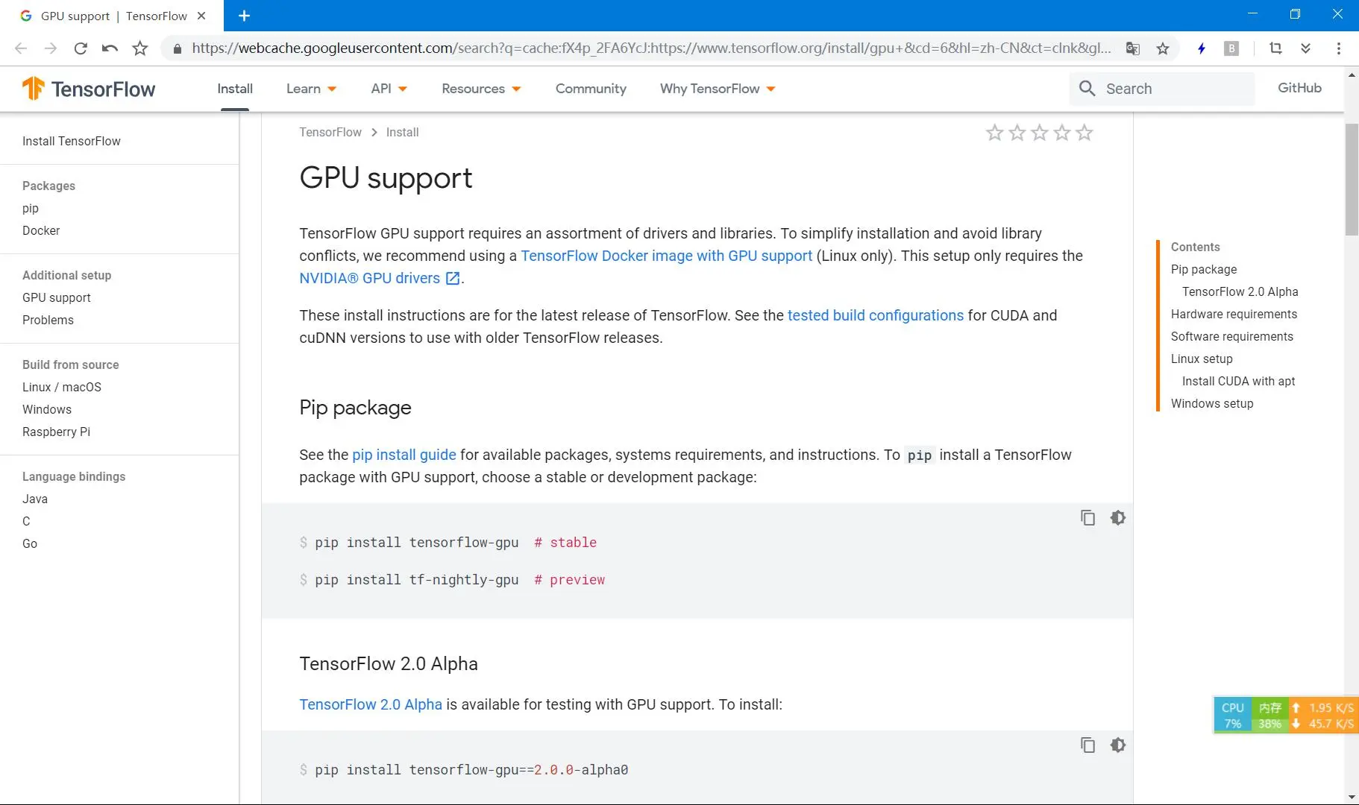This screenshot has width=1359, height=805.
Task: Select the Install tab in the header
Action: [x=235, y=89]
